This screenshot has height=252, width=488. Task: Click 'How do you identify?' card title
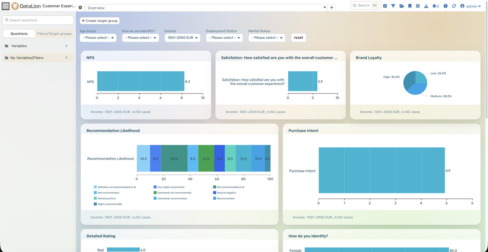308,236
